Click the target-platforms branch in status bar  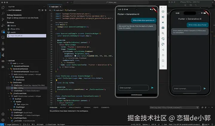coord(12,125)
